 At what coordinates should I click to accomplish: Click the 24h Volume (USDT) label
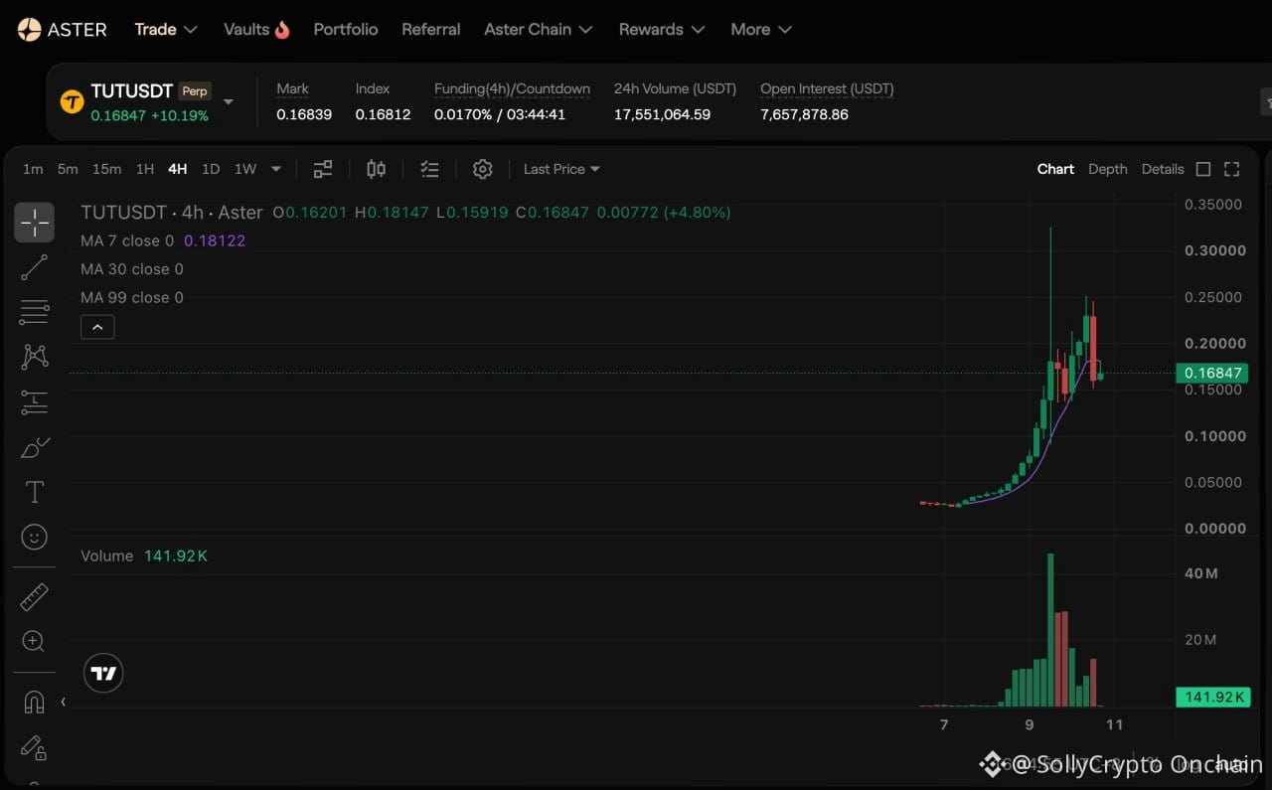[x=675, y=88]
